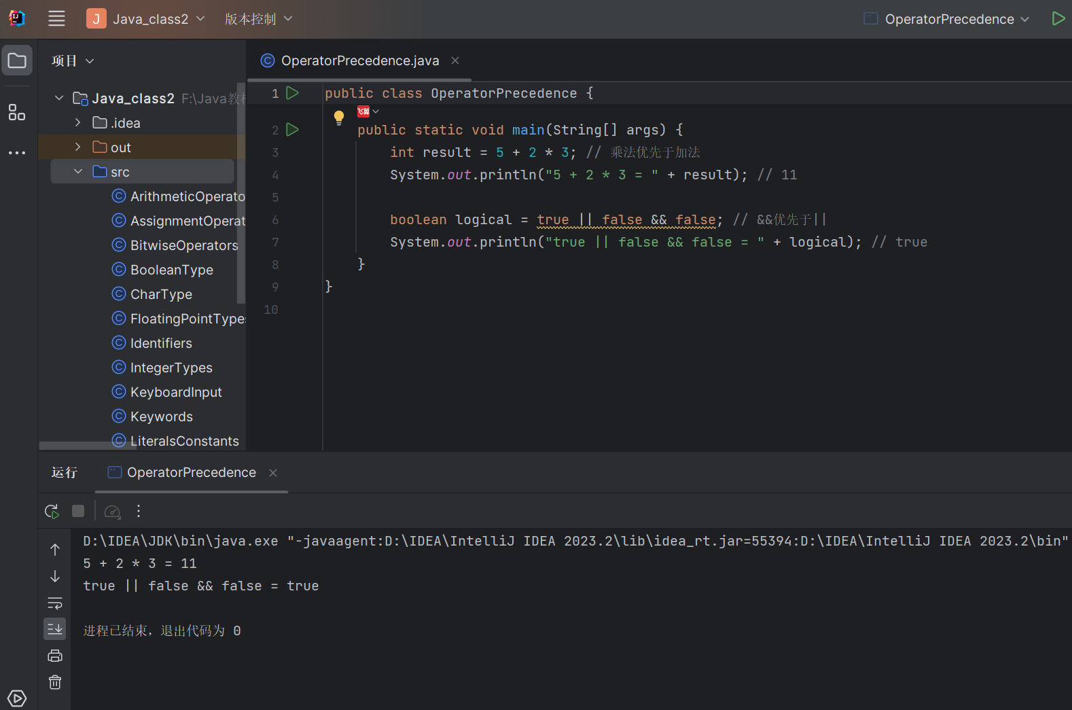1072x710 pixels.
Task: Close the OperatorPrecedence run tab
Action: 273,473
